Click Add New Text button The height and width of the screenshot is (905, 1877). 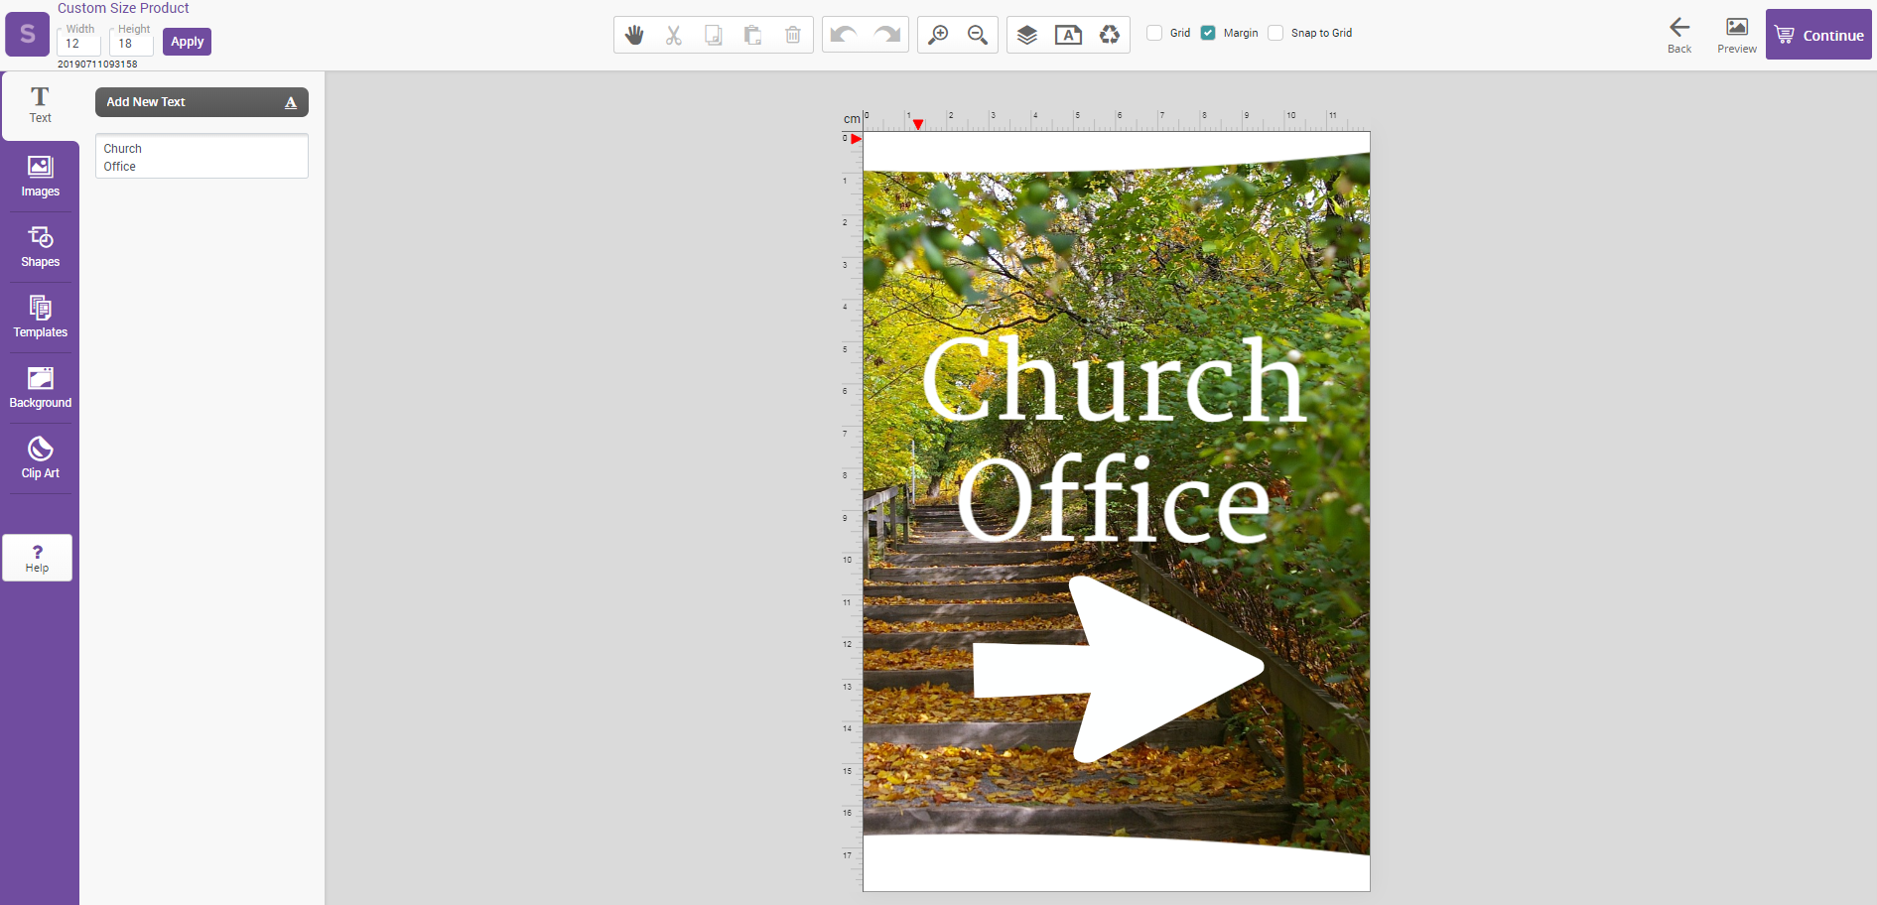[201, 102]
